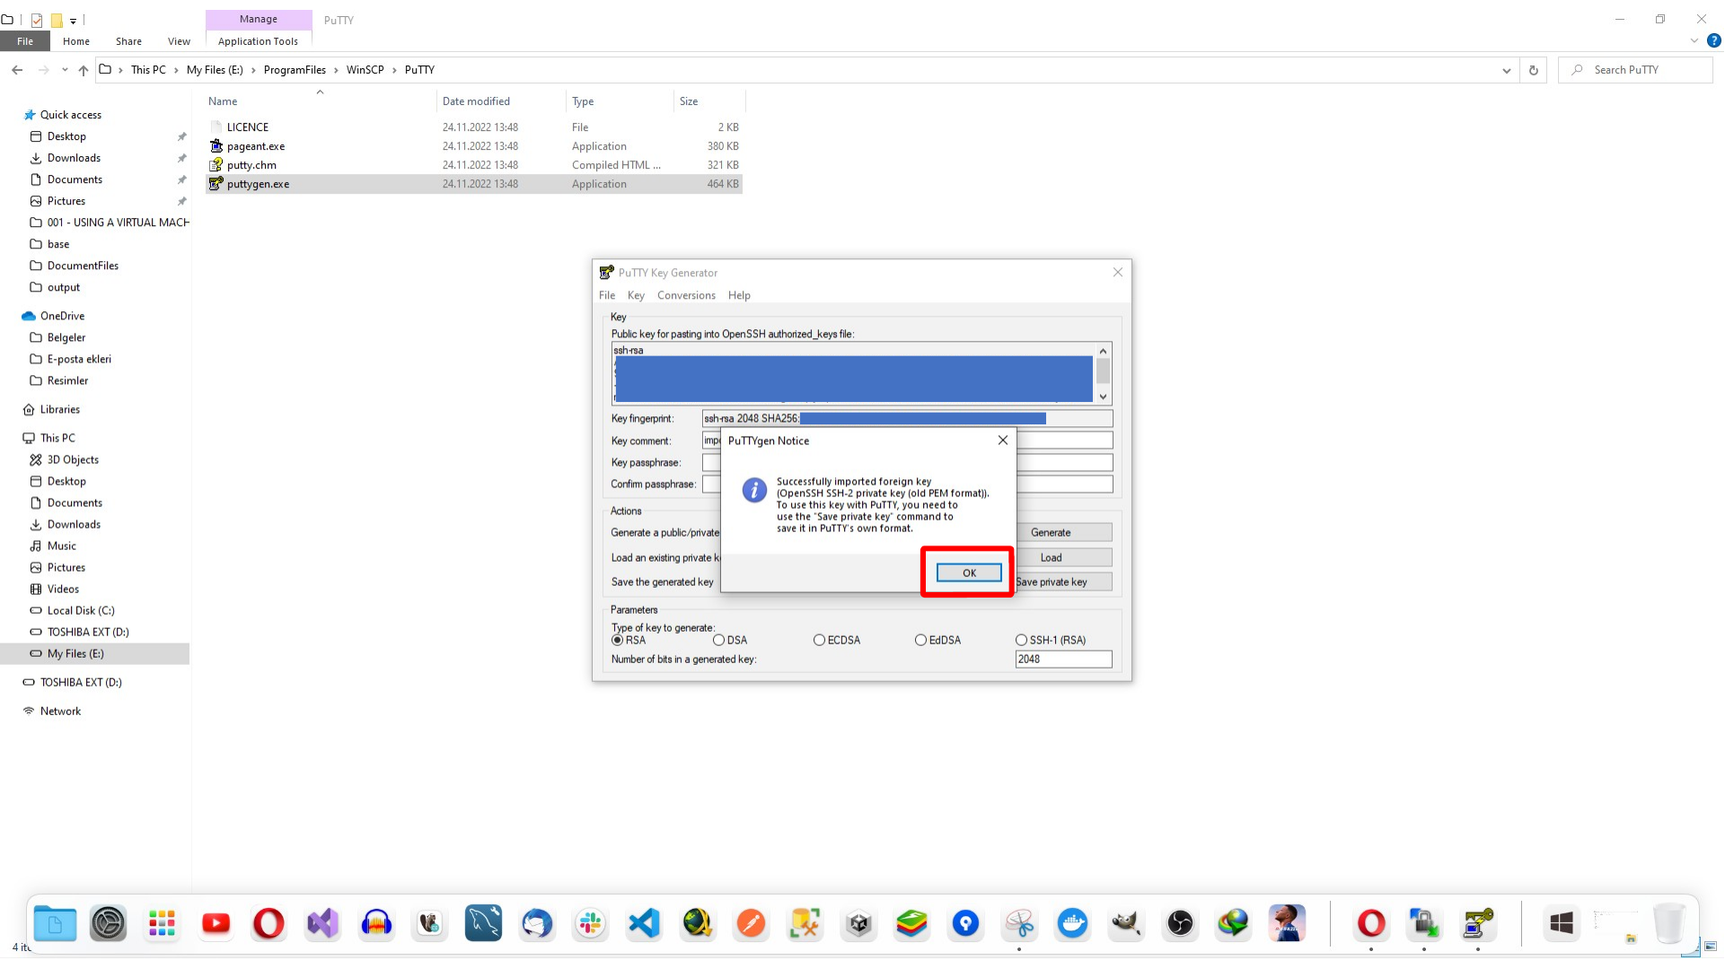Open the Finder-style folder dock icon
This screenshot has height=969, width=1725.
point(55,923)
